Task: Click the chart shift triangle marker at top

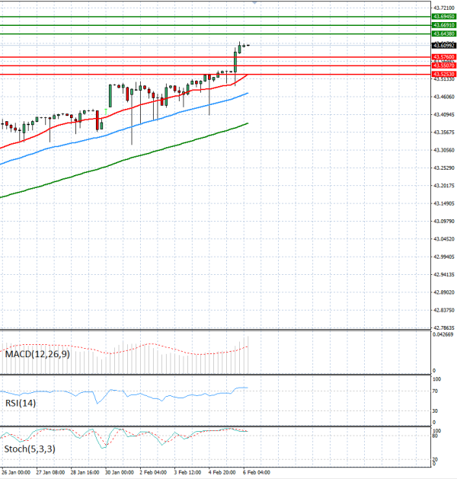Action: (x=254, y=3)
